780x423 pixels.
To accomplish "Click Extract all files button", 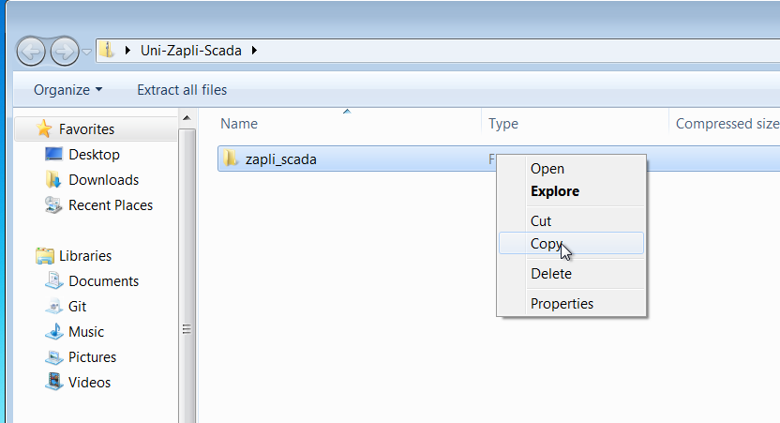I will [x=182, y=90].
